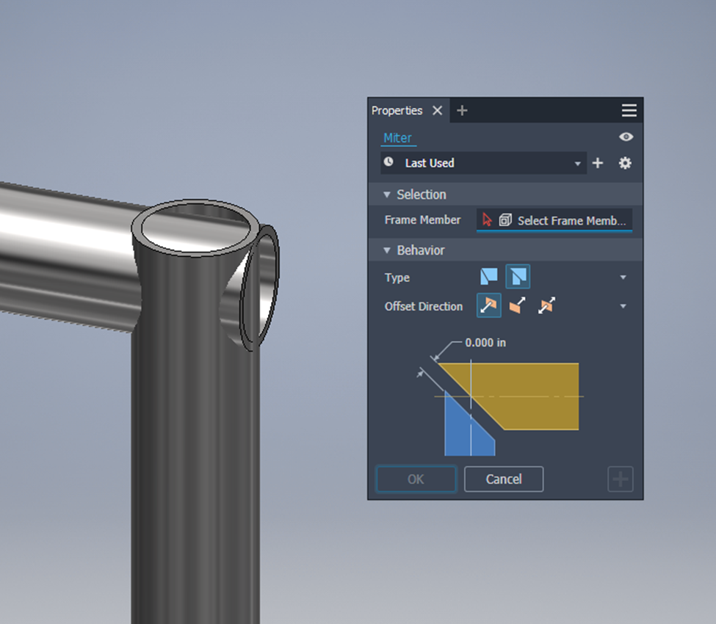Select the second Offset Direction arrow icon
Viewport: 716px width, 624px height.
(x=517, y=305)
